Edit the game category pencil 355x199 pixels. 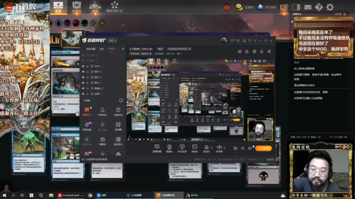click(x=150, y=54)
